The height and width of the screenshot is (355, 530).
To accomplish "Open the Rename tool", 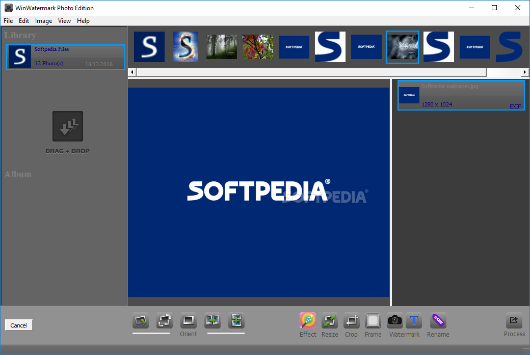I will tap(438, 320).
